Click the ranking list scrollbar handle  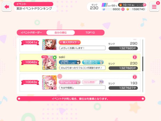(143, 64)
